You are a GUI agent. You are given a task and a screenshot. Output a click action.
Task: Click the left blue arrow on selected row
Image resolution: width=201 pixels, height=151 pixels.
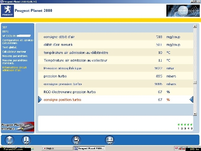pos(40,100)
